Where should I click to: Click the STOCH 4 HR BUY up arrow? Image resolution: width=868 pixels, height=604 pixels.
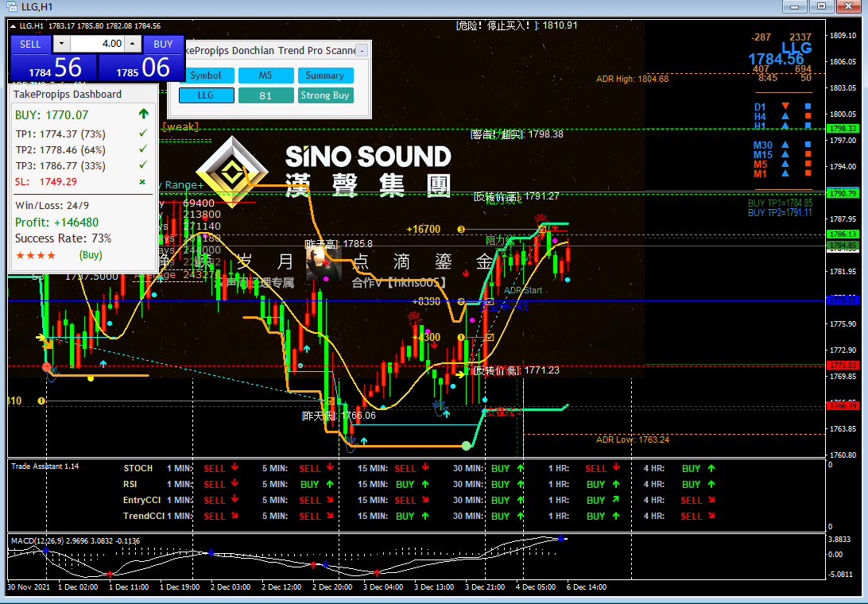pyautogui.click(x=711, y=468)
